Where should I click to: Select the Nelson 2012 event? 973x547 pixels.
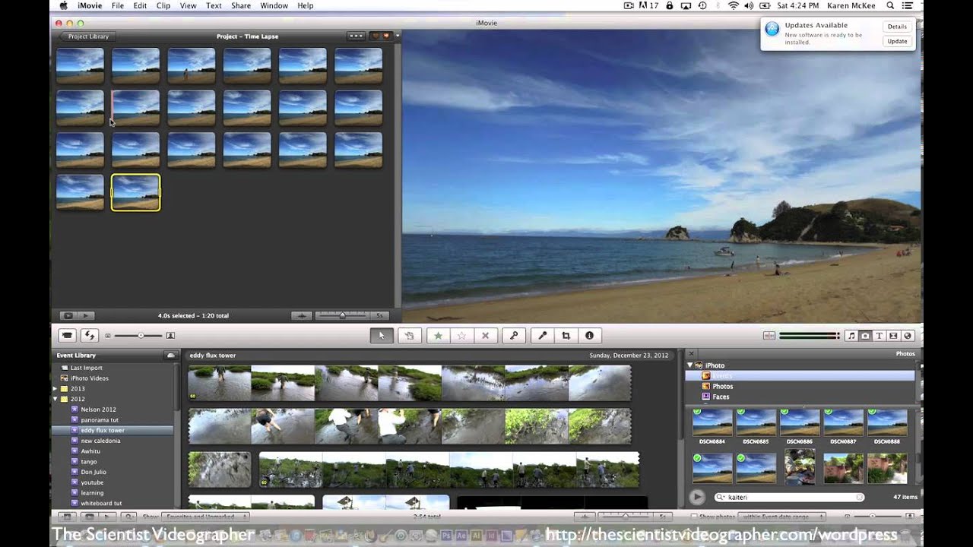point(98,409)
